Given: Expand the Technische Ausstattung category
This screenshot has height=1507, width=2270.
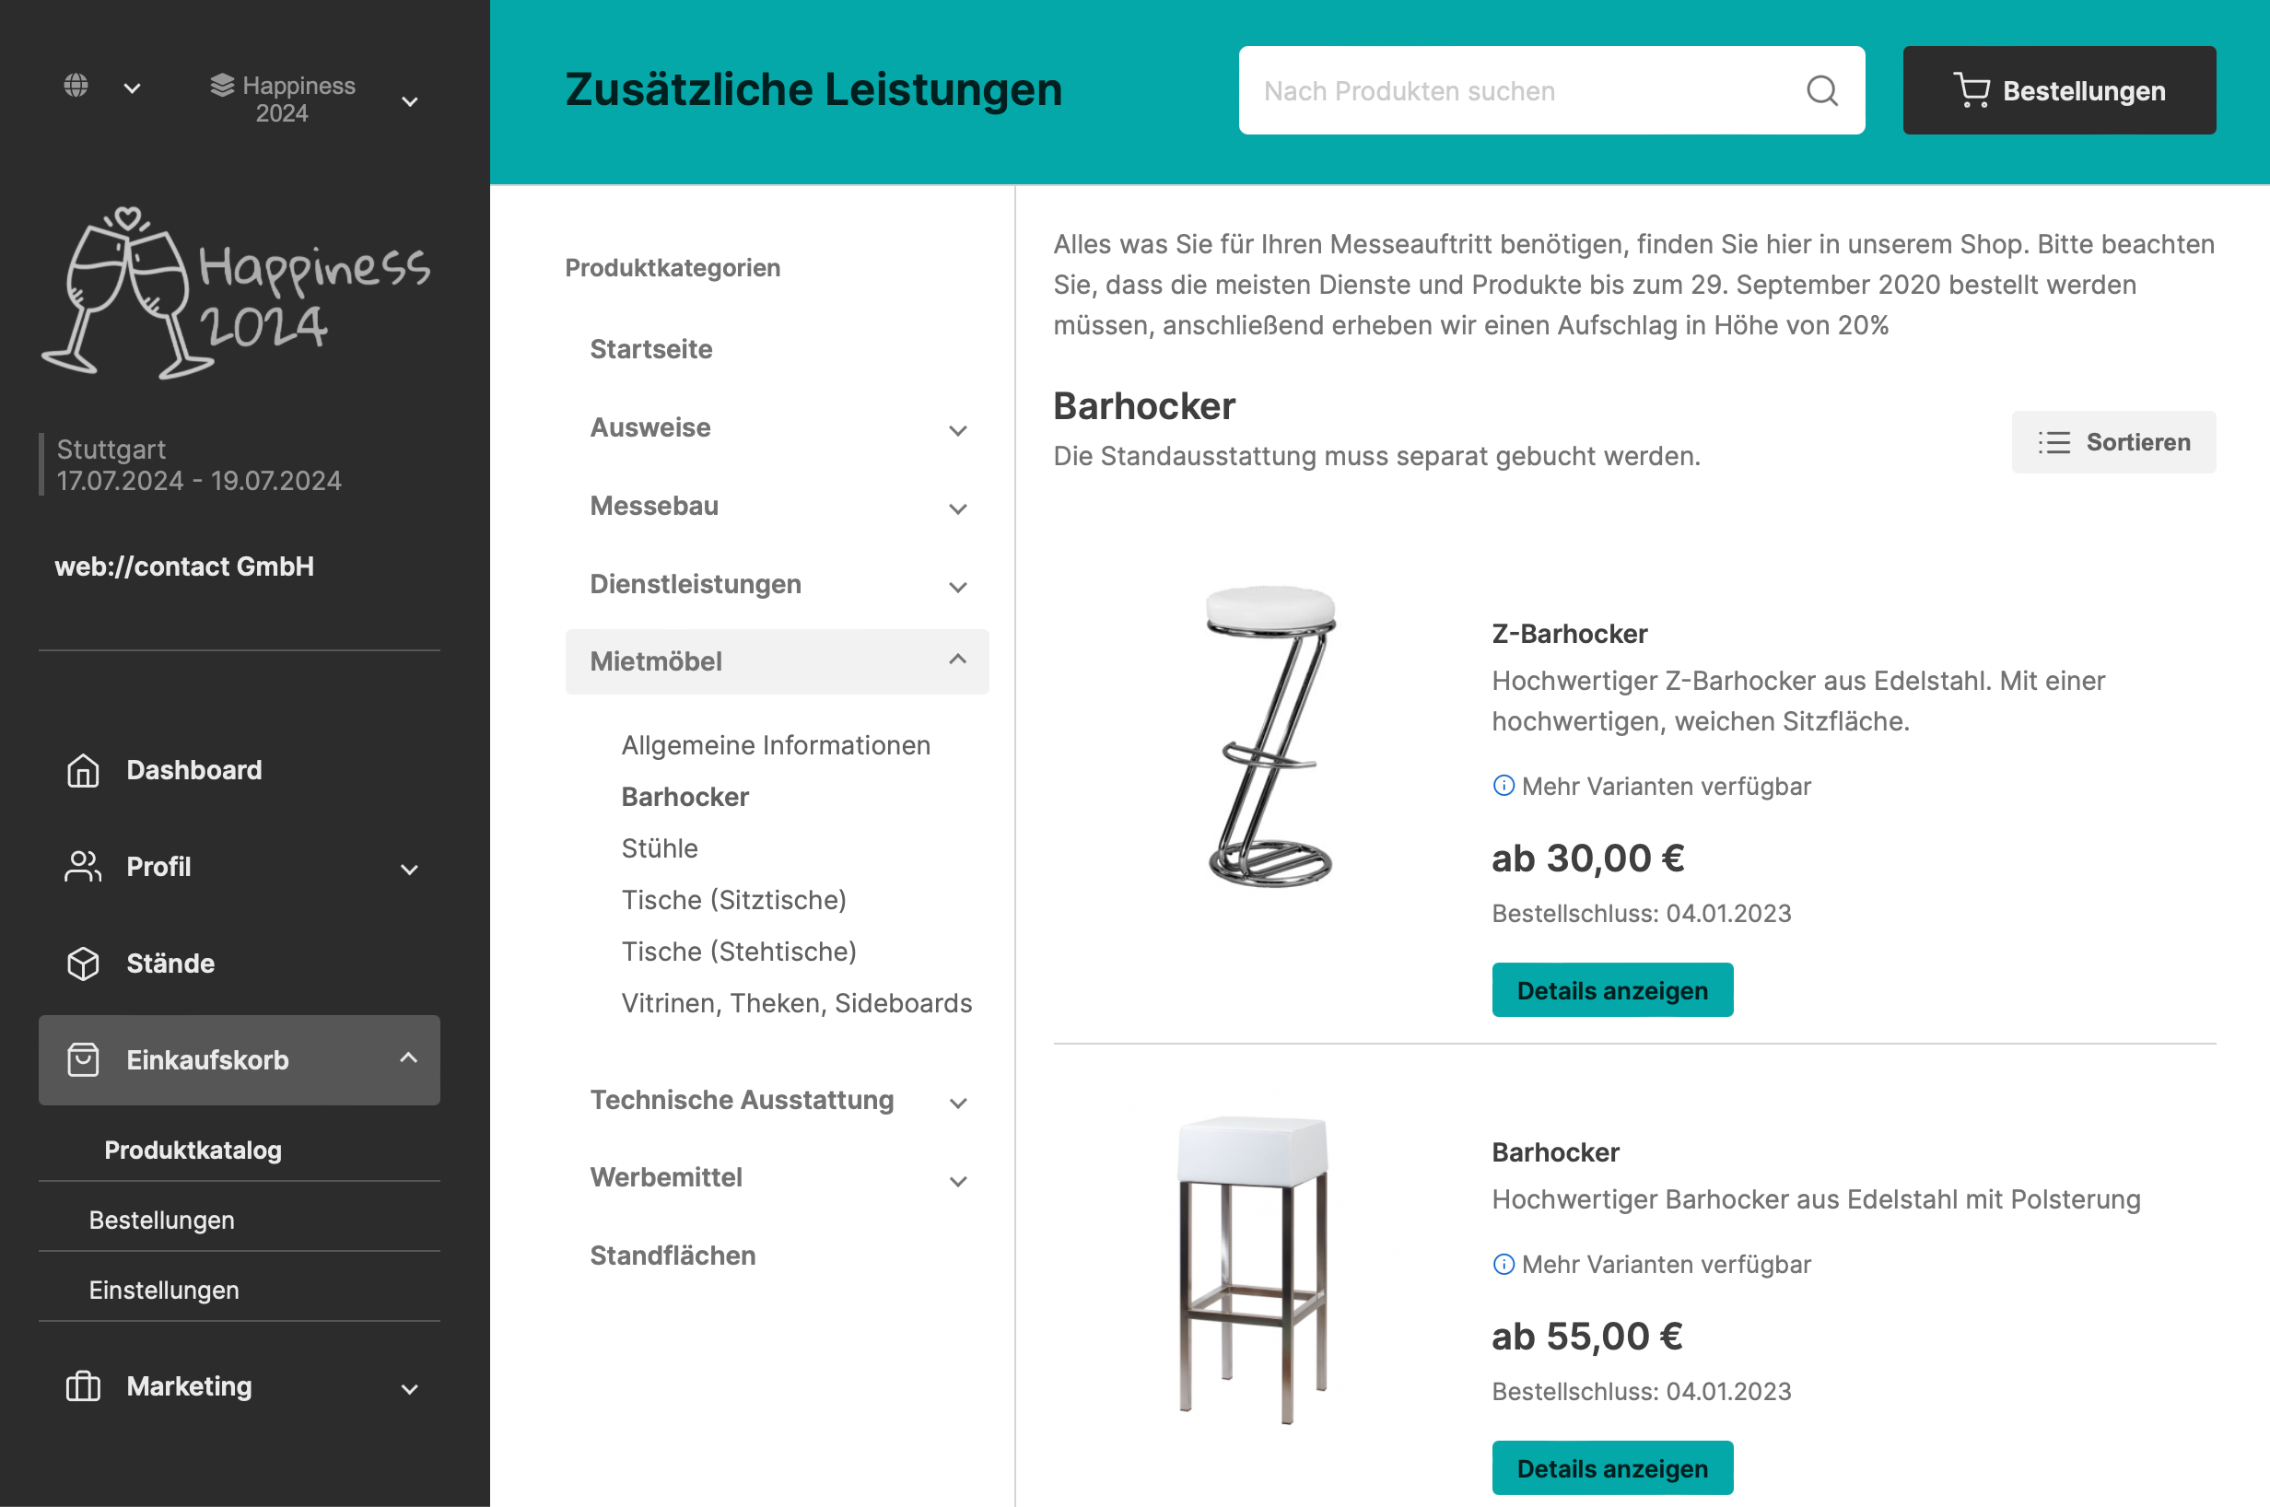Looking at the screenshot, I should 957,1103.
